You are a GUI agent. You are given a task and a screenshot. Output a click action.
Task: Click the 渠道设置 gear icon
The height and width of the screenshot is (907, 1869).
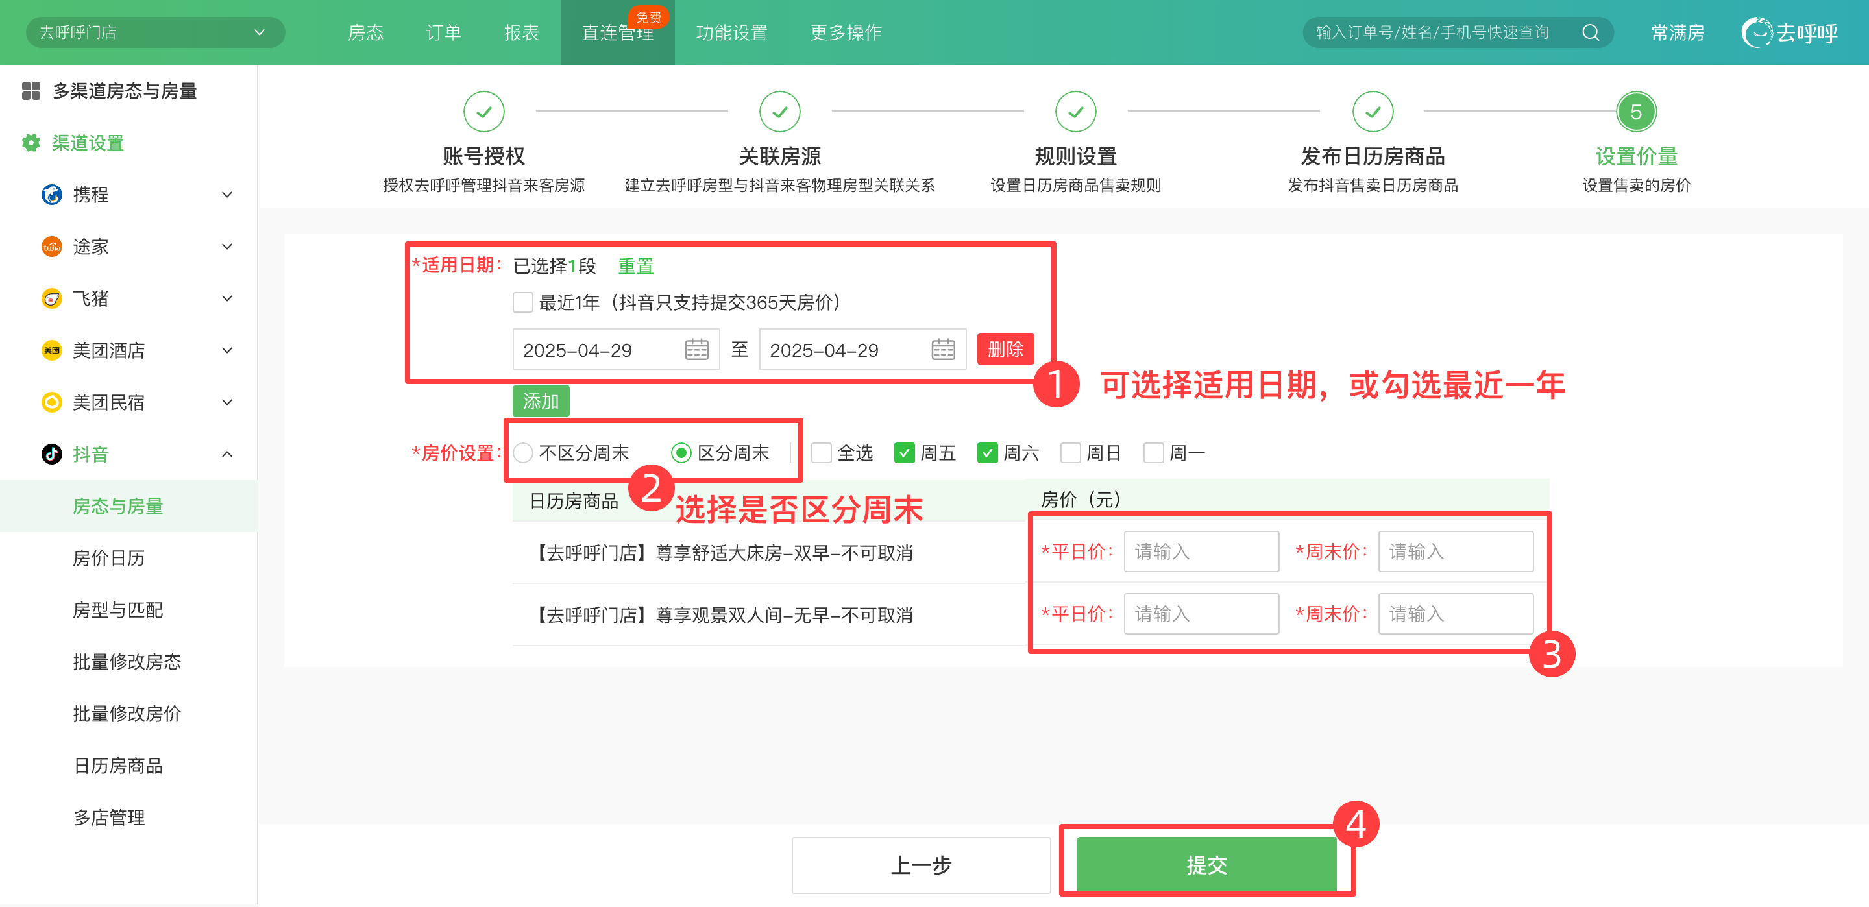tap(31, 143)
